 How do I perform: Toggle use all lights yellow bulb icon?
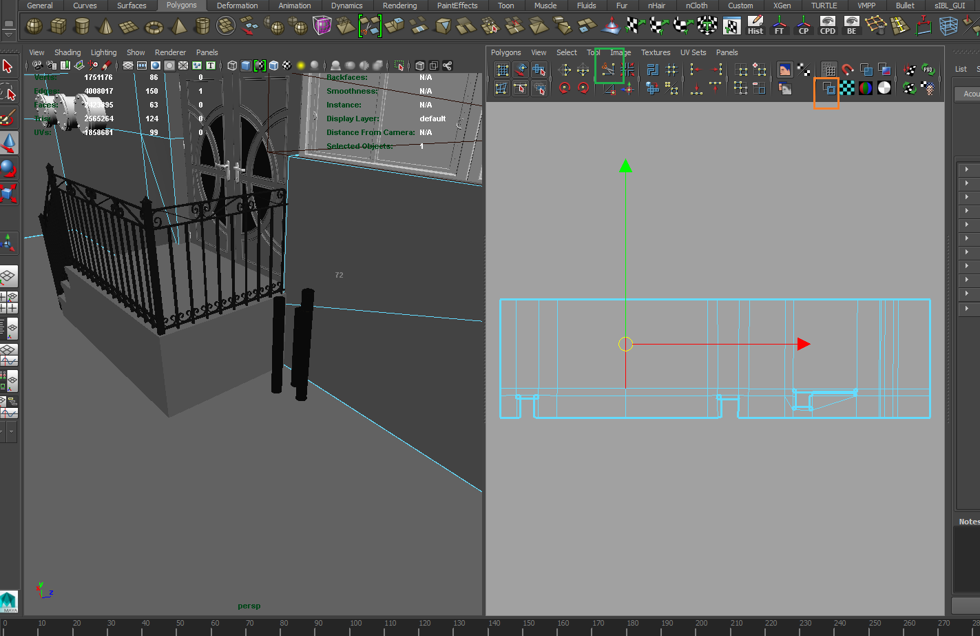(301, 65)
